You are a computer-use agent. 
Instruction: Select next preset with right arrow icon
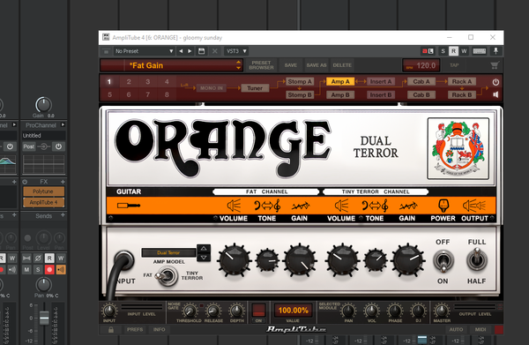click(x=190, y=51)
